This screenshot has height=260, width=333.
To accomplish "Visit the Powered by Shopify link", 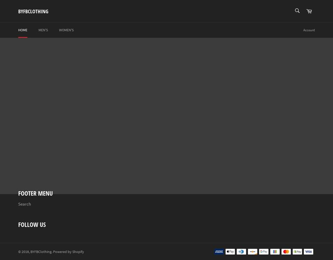I will click(x=68, y=252).
